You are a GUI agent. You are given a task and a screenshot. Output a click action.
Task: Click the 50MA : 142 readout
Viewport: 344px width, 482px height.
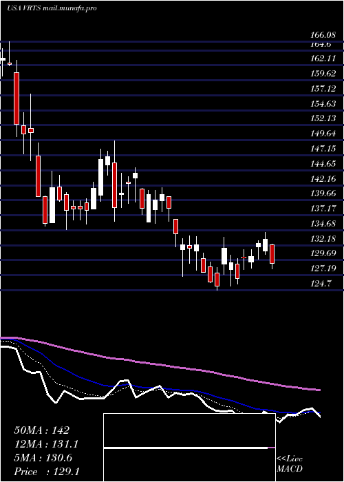pos(42,430)
